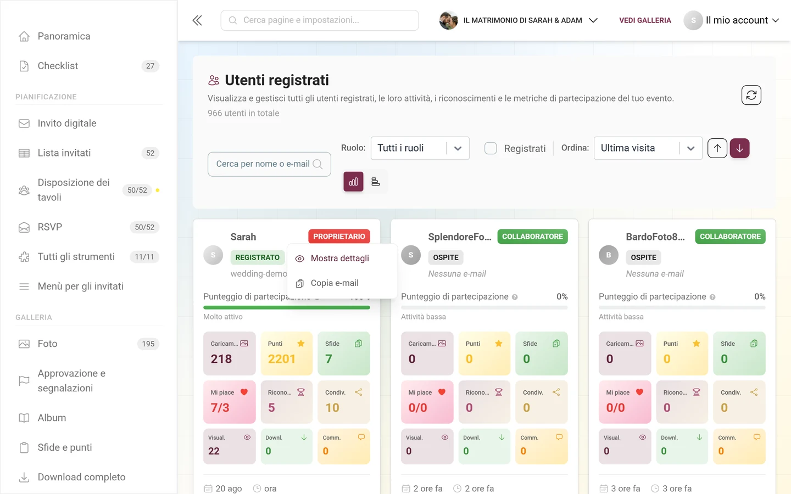Click the refresh icon in Utenti registrati
The width and height of the screenshot is (791, 494).
pyautogui.click(x=751, y=95)
